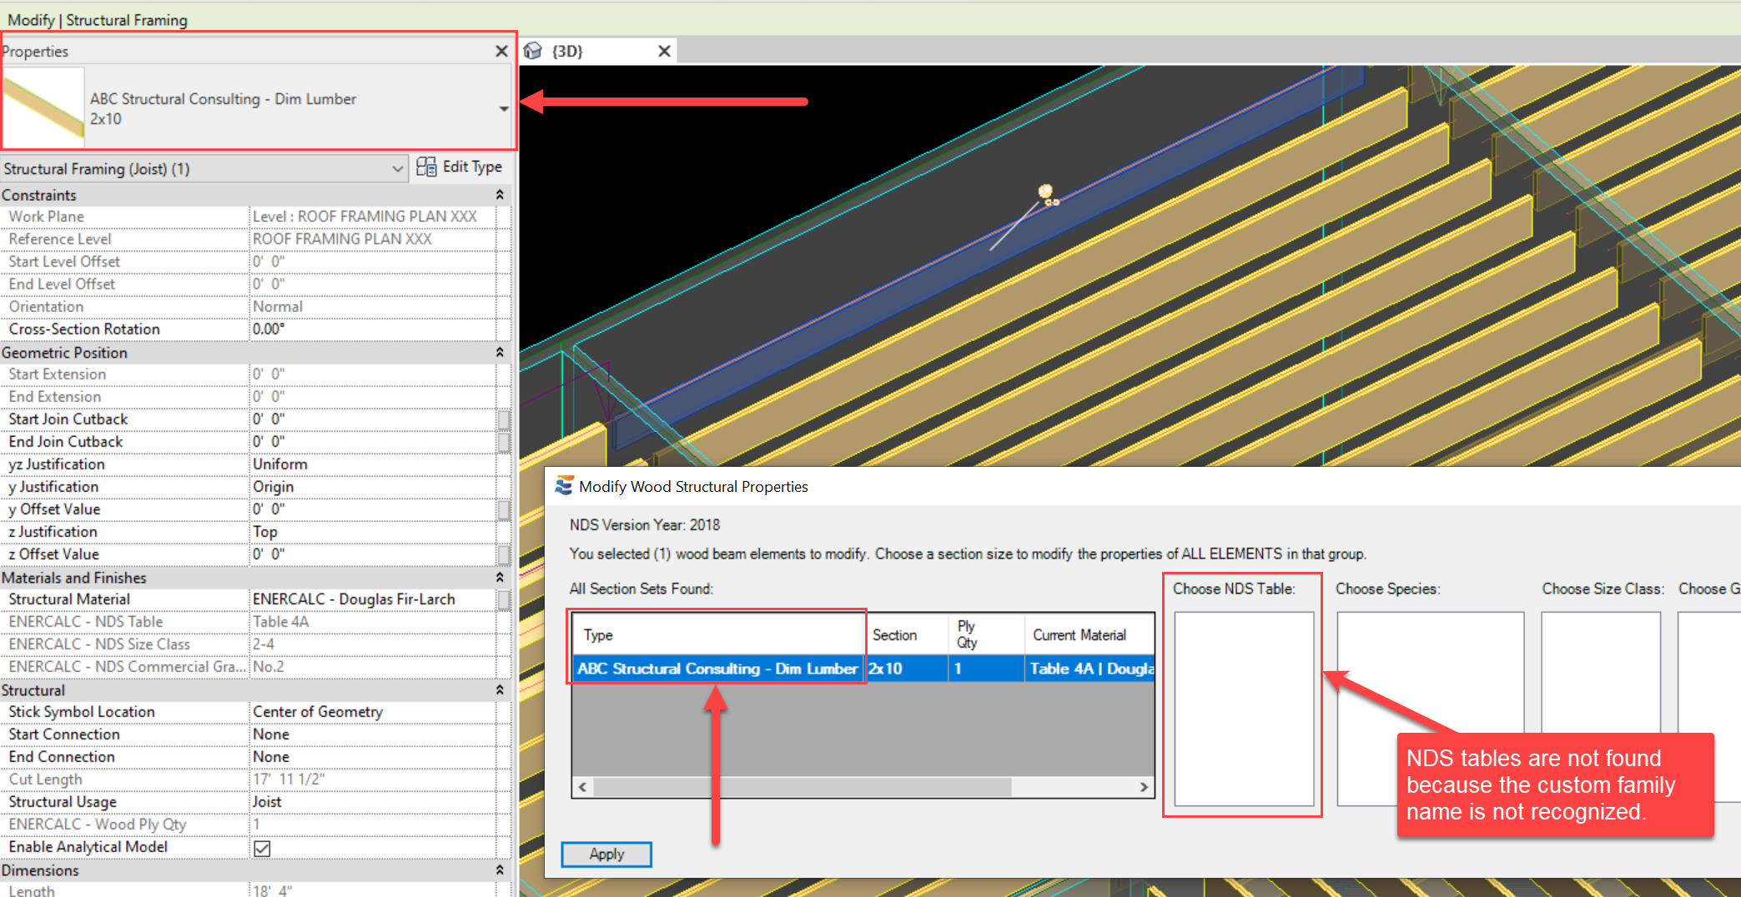Image resolution: width=1741 pixels, height=897 pixels.
Task: Click the Edit Type icon
Action: (x=425, y=167)
